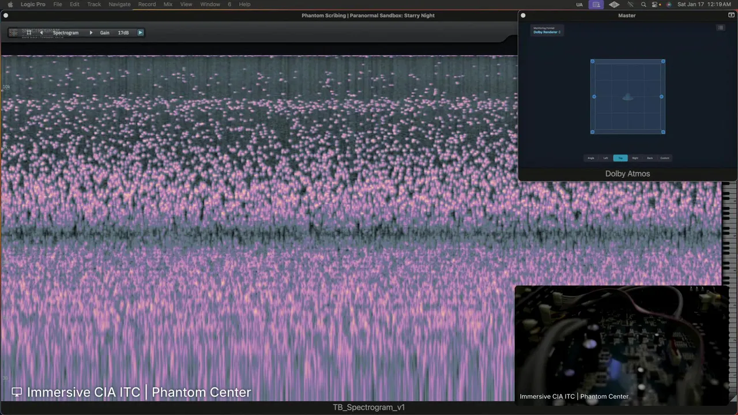Click the date and time clock
Image resolution: width=738 pixels, height=415 pixels.
point(705,5)
